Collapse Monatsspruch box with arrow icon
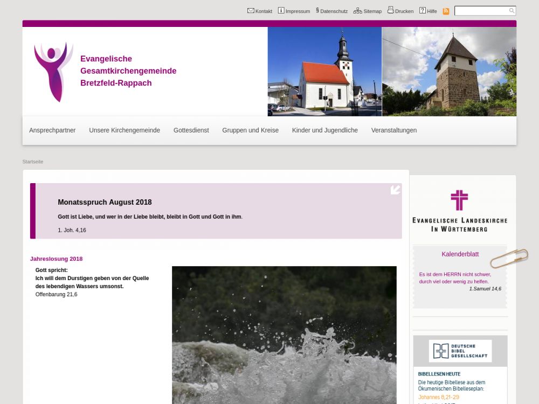 (x=395, y=190)
